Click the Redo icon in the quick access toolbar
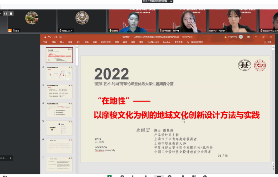Screen dimensions: 278x177 point(55,37)
